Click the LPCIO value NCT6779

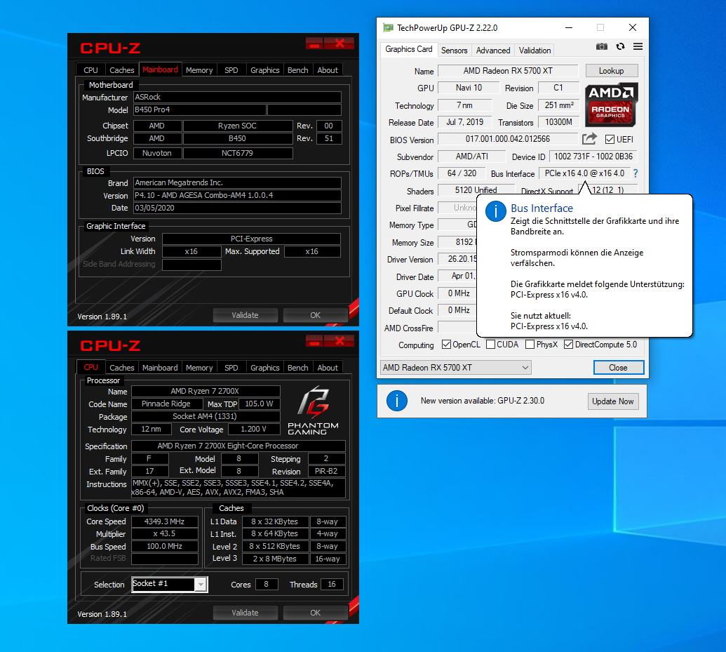[x=238, y=154]
